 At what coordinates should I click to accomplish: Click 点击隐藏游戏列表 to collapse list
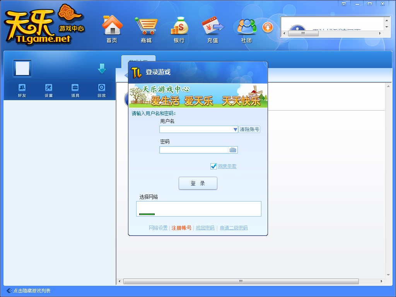coord(32,291)
